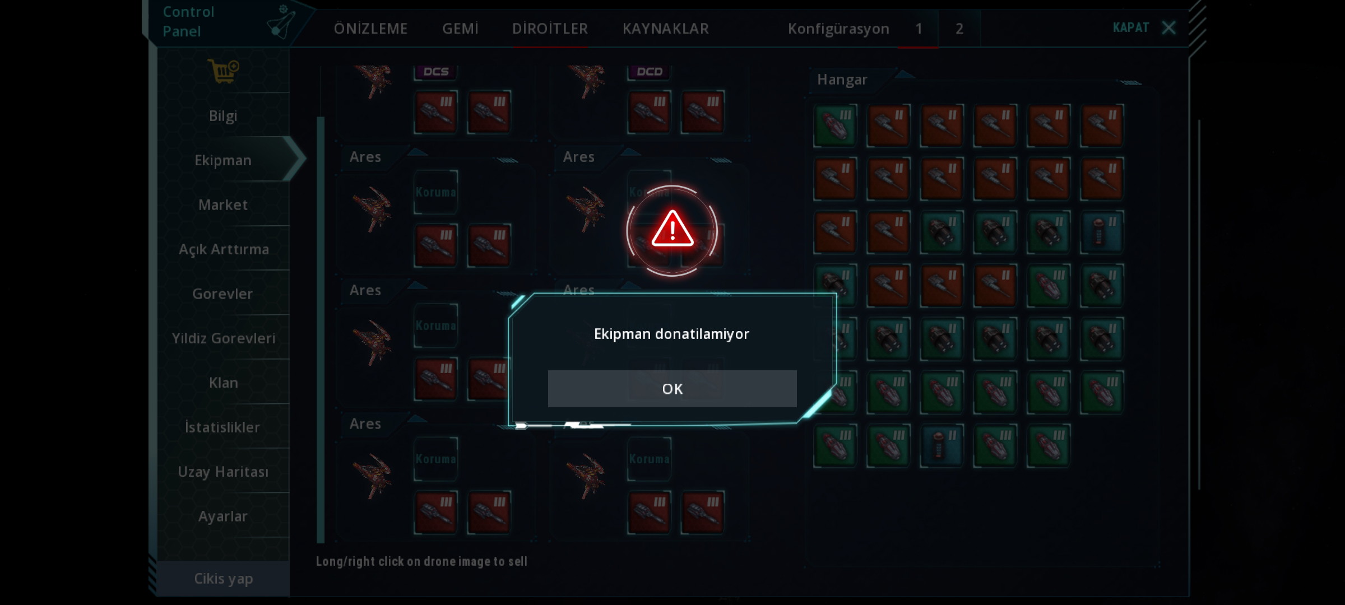Select Konfigürasyon 1
The height and width of the screenshot is (605, 1345).
point(919,29)
